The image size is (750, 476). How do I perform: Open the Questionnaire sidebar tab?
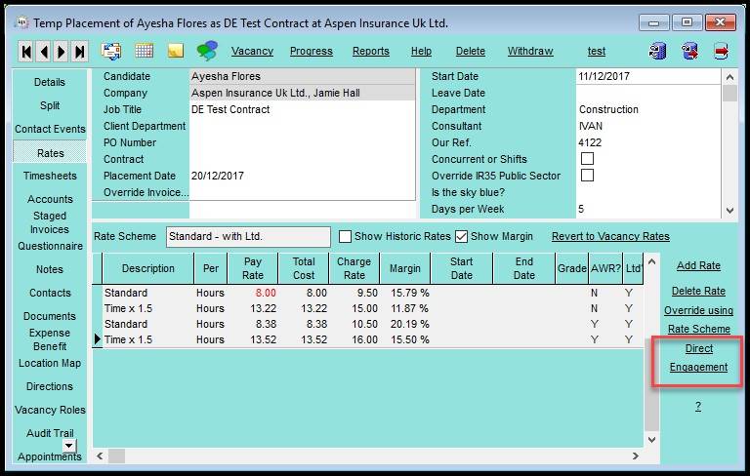click(x=50, y=246)
